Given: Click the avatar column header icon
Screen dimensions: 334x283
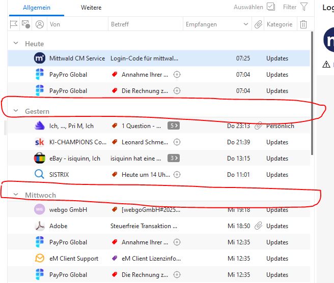Looking at the screenshot, I should 40,24.
